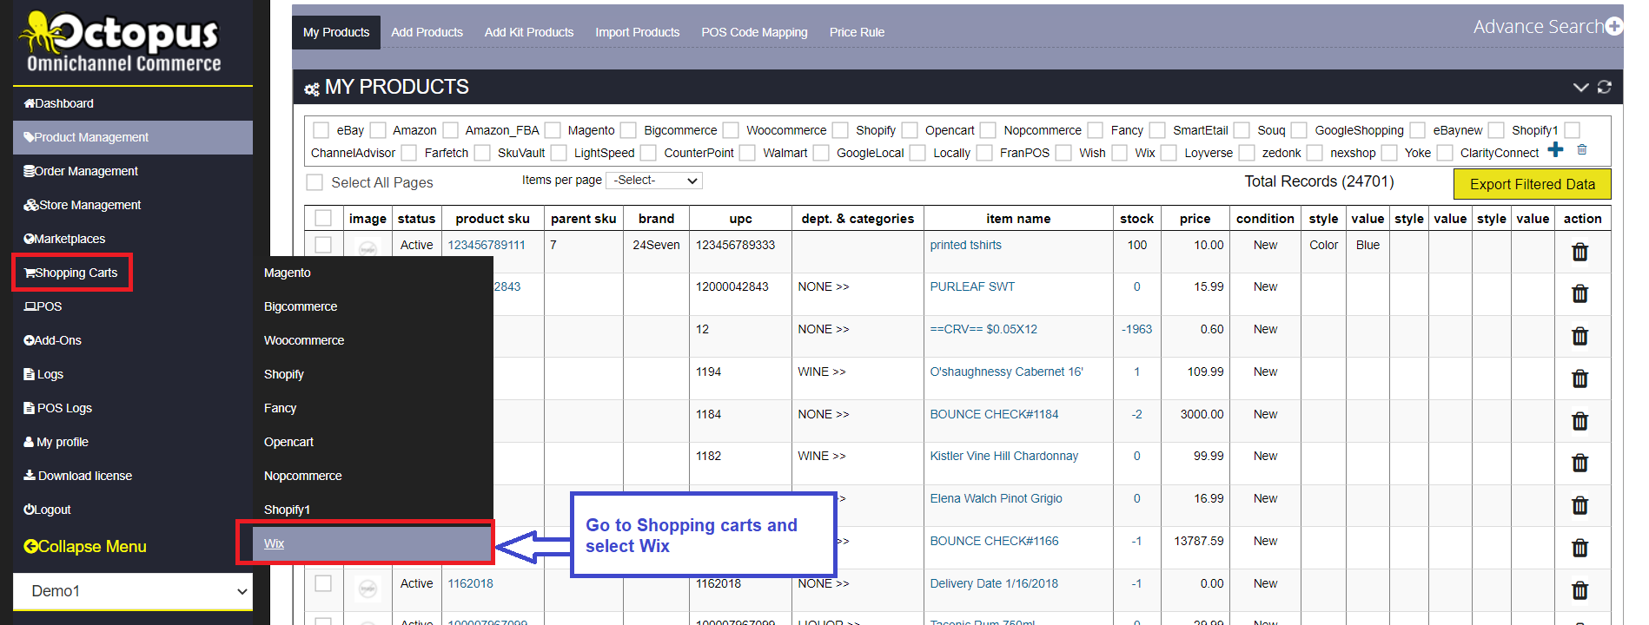Select the row checkbox for product 1162018

tap(323, 583)
